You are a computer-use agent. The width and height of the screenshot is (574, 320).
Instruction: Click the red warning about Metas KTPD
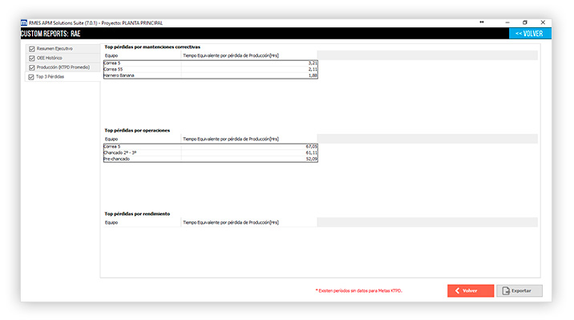coord(359,290)
